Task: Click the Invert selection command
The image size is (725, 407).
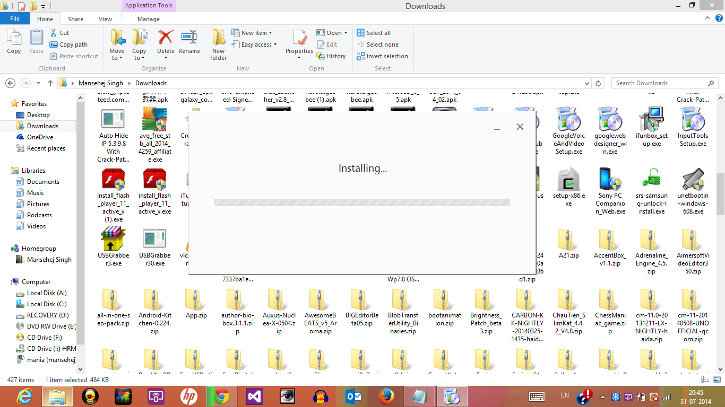Action: (x=382, y=56)
